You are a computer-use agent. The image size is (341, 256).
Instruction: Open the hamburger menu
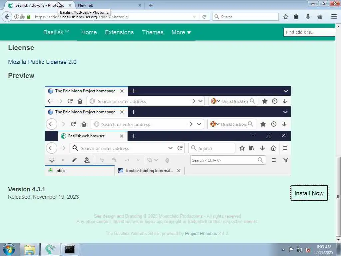click(334, 17)
